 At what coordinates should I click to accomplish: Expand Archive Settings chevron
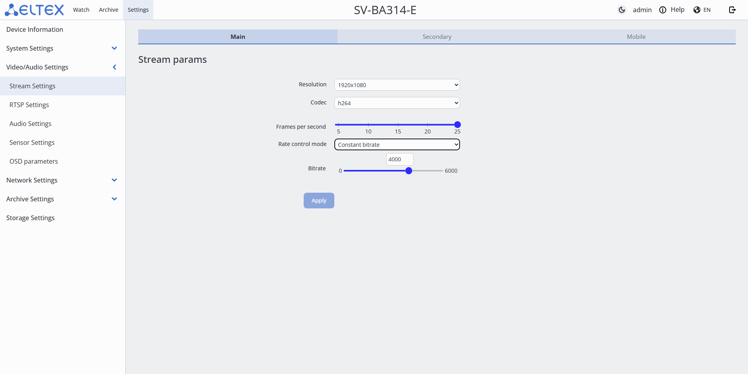click(x=114, y=199)
